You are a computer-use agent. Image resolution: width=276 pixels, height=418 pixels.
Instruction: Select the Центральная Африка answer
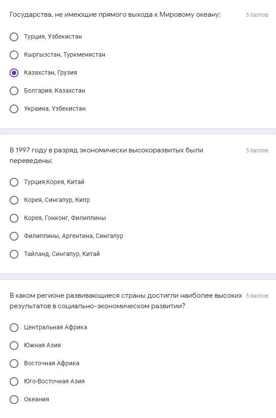[x=14, y=328]
